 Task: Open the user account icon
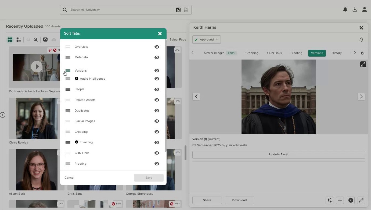365,10
